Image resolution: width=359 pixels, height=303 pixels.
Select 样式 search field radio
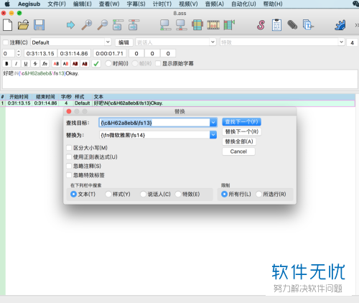tap(108, 194)
